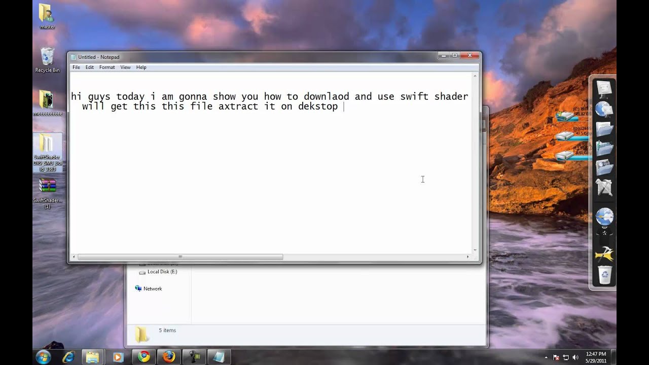Minimize the Notepad window
Image resolution: width=649 pixels, height=365 pixels.
(444, 55)
